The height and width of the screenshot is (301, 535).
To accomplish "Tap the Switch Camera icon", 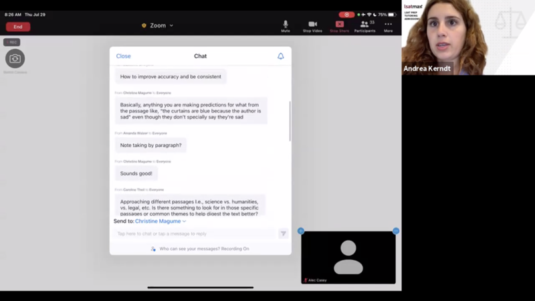I will tap(15, 59).
